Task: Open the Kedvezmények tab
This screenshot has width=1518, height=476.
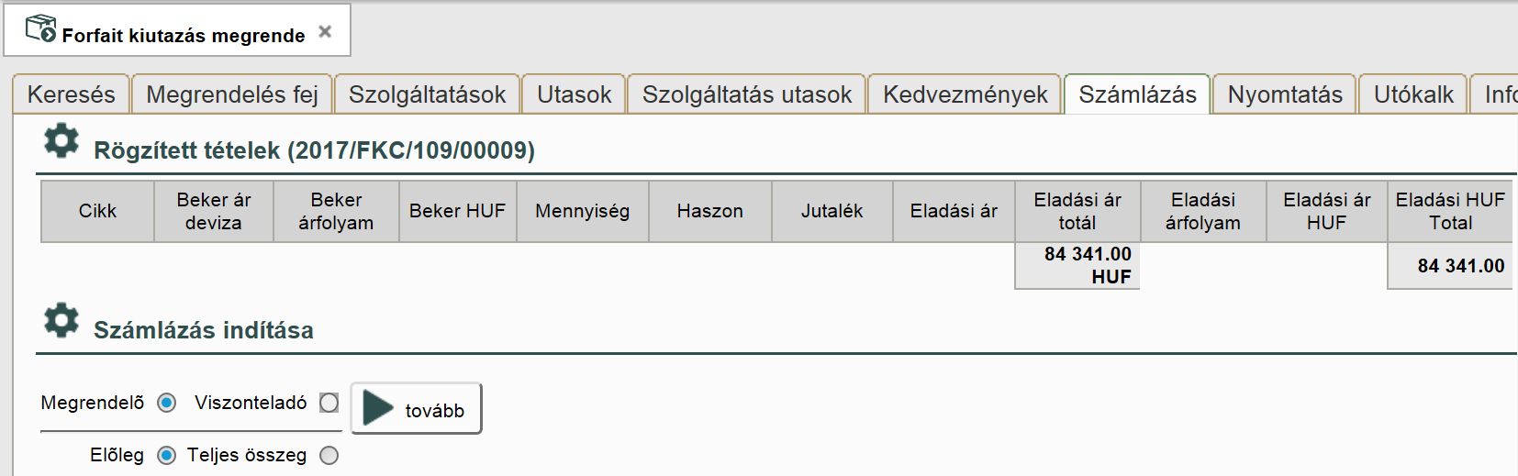Action: pyautogui.click(x=965, y=94)
